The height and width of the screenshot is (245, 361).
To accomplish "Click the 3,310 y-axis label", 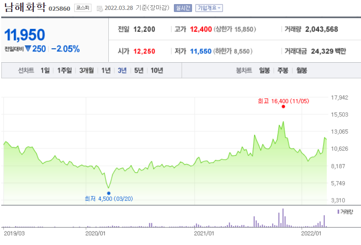I will tap(338, 200).
